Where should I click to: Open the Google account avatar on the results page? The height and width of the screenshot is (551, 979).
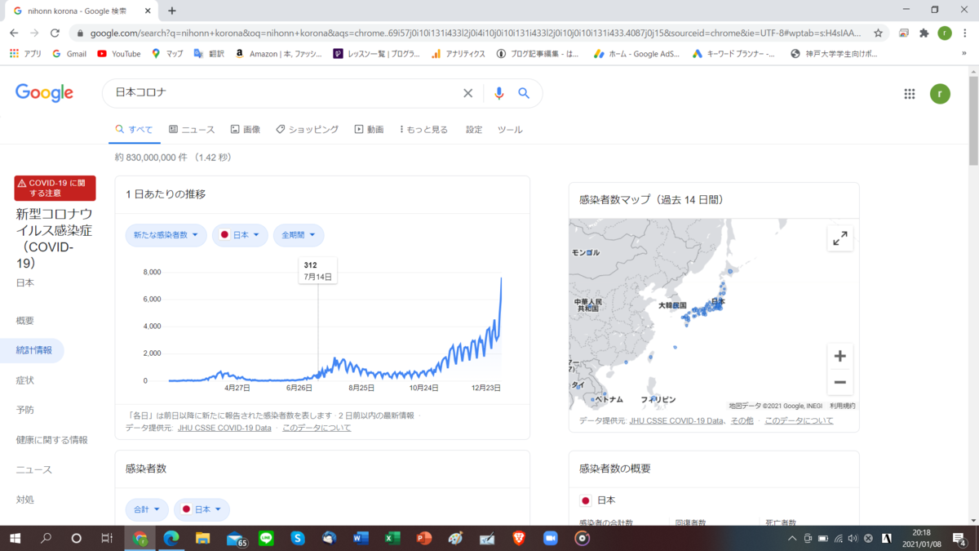(x=940, y=94)
